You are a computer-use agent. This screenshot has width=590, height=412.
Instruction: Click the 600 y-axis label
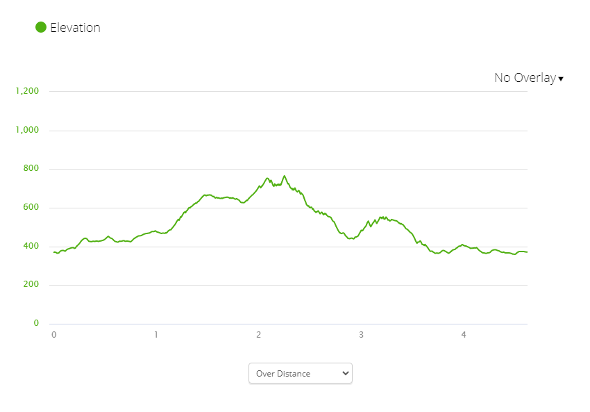31,207
